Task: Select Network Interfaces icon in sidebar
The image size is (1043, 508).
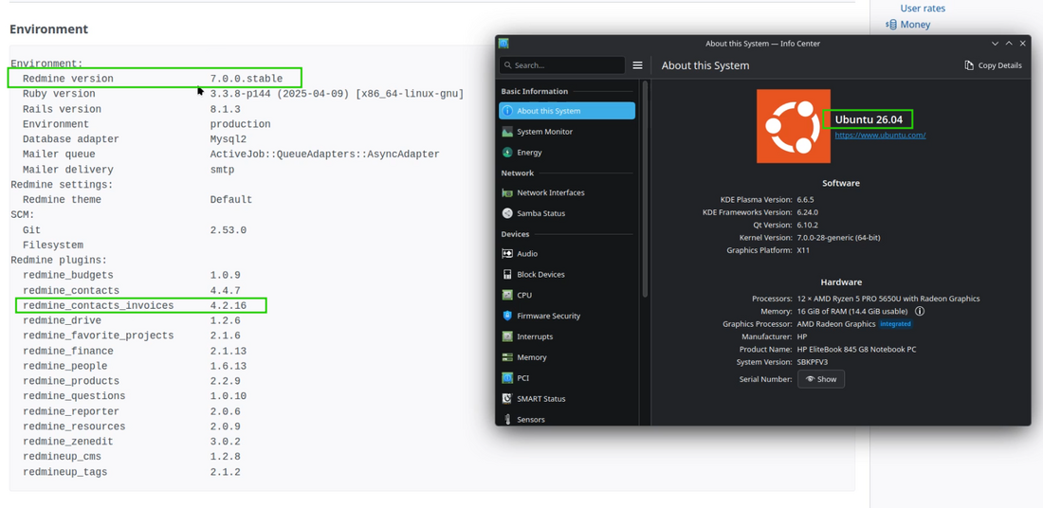Action: 507,192
